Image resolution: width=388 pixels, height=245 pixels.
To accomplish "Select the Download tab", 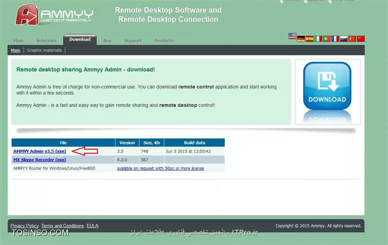I will pyautogui.click(x=80, y=39).
